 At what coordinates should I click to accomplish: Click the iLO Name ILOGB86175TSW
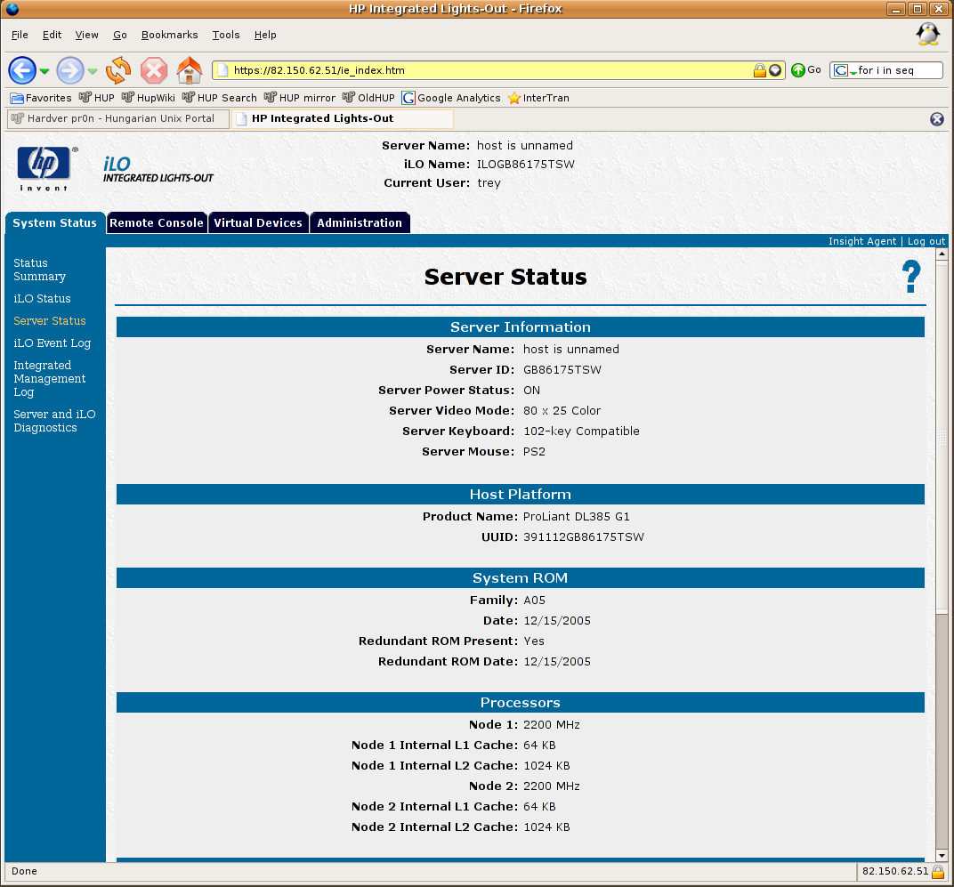point(526,165)
